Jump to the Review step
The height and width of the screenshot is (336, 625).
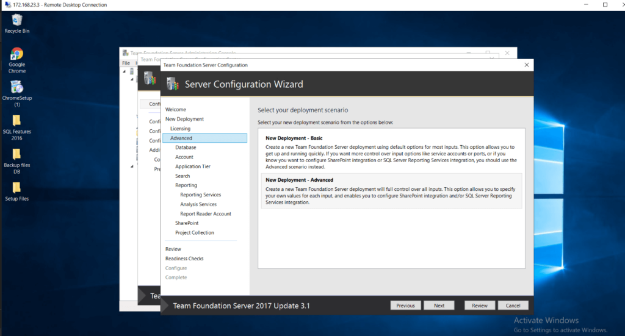[x=173, y=249]
